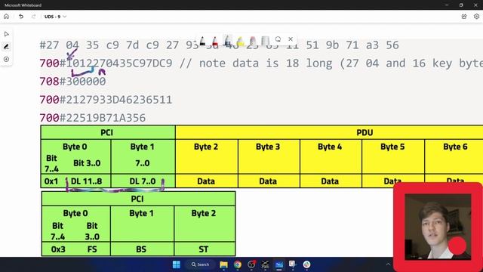The width and height of the screenshot is (483, 272).
Task: Click the 'DL 11..8' table cell
Action: 86,181
